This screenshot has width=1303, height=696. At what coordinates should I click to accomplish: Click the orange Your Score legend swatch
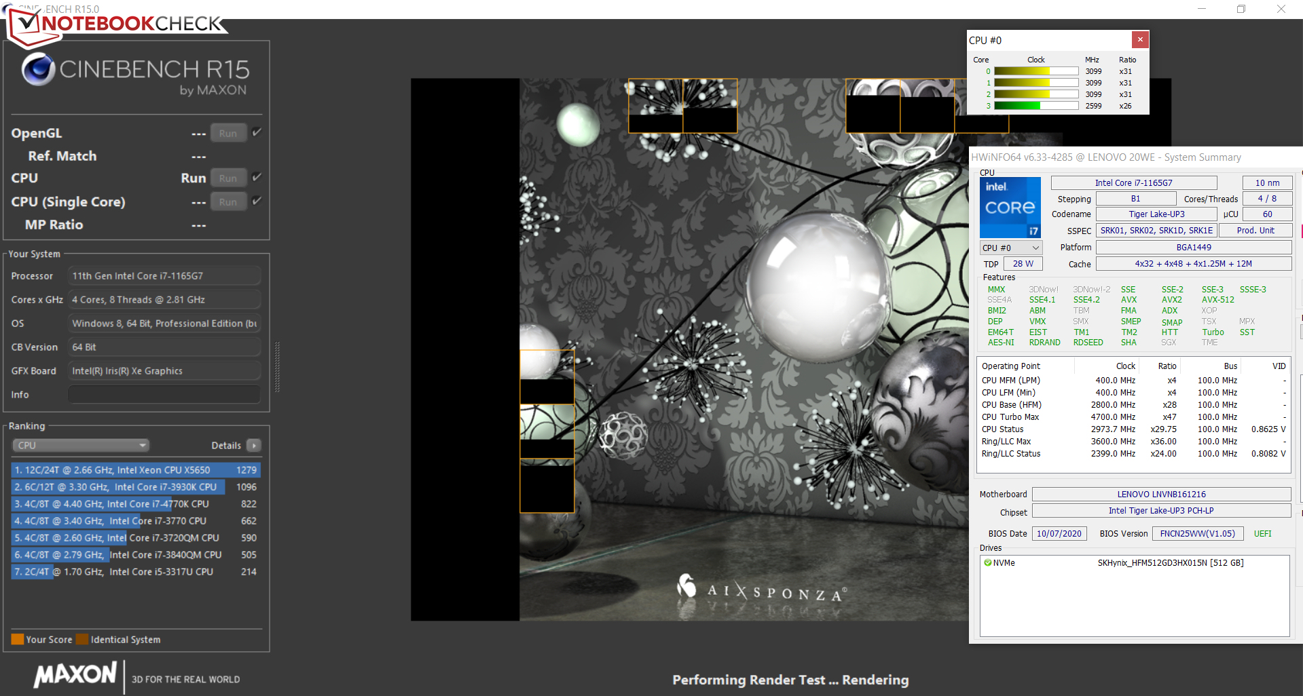[18, 639]
